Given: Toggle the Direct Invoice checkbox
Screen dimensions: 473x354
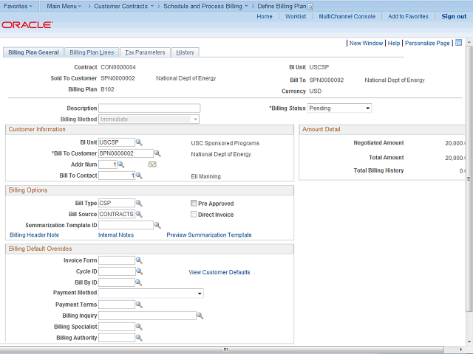Looking at the screenshot, I should tap(193, 215).
